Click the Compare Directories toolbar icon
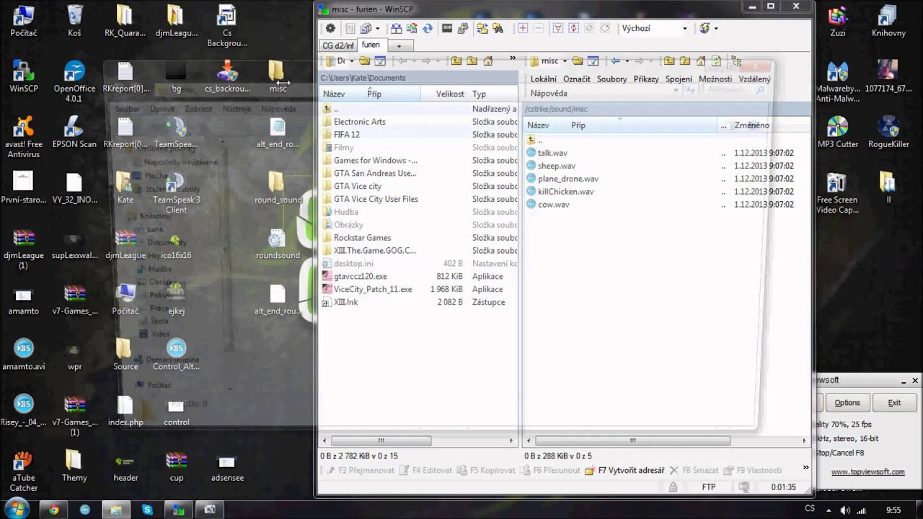Screen dimensions: 923x519 pos(396,28)
